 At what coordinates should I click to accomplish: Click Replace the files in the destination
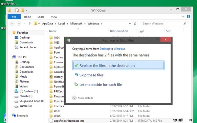[x=118, y=66]
